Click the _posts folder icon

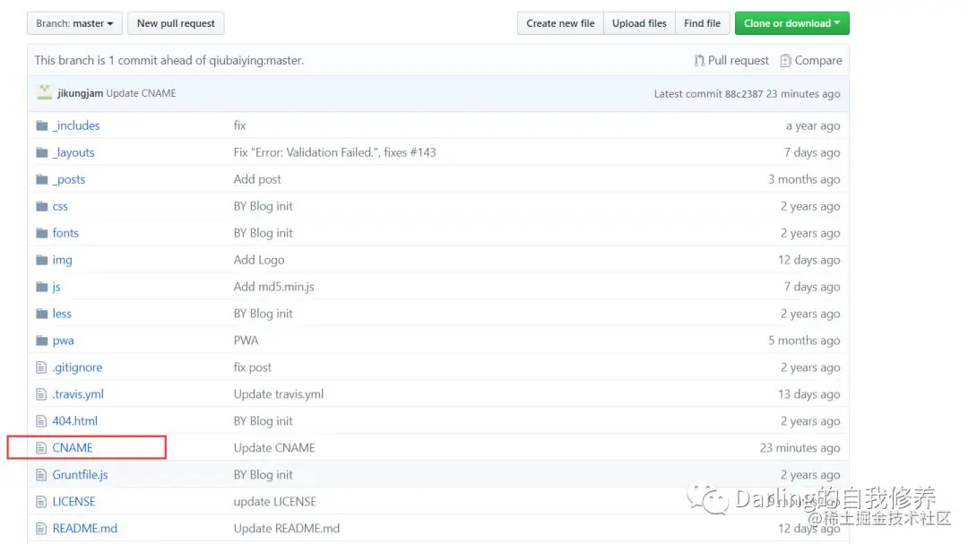pyautogui.click(x=41, y=179)
